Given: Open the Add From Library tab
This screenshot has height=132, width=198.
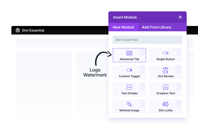Looking at the screenshot, I should point(156,27).
